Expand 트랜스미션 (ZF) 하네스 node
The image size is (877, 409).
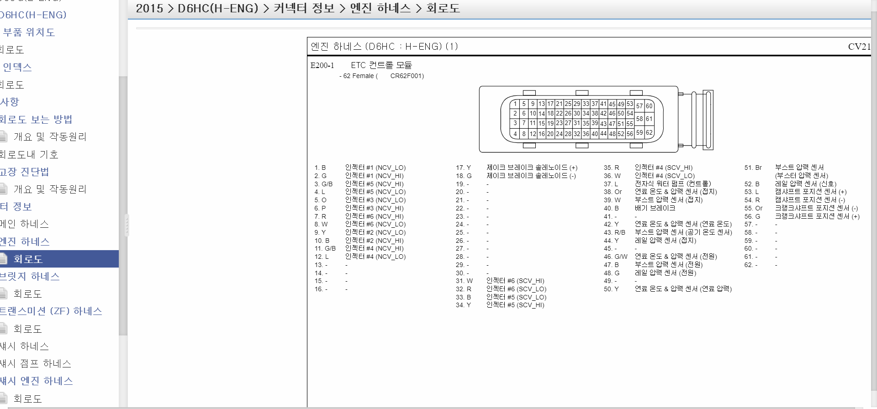click(x=51, y=311)
